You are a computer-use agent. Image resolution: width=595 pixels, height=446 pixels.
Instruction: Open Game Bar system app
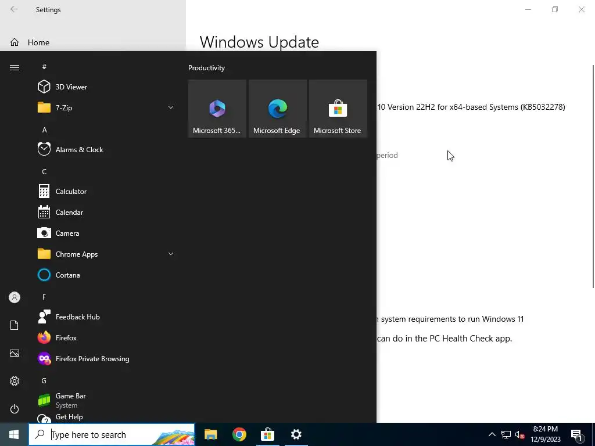coord(106,401)
